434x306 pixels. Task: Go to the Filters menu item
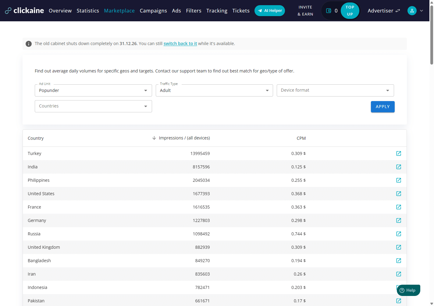[194, 11]
